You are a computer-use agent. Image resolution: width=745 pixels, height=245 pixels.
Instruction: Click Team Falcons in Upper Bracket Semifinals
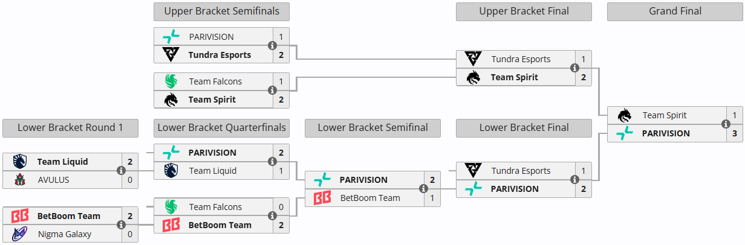pyautogui.click(x=215, y=81)
